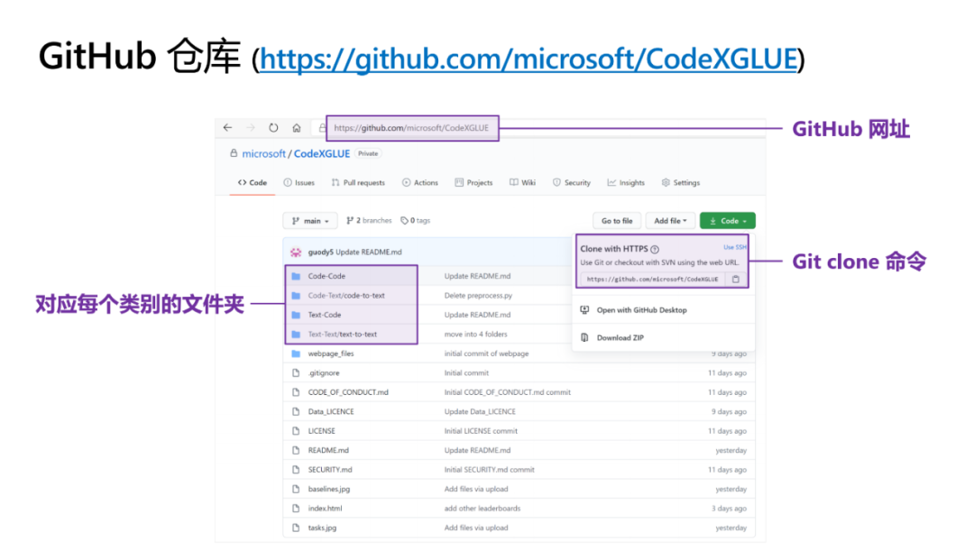
Task: Click the file icon beside LICENSE
Action: tap(296, 431)
